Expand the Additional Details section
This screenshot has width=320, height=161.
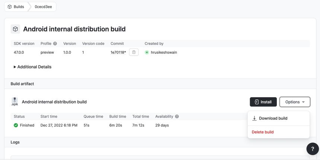click(32, 67)
